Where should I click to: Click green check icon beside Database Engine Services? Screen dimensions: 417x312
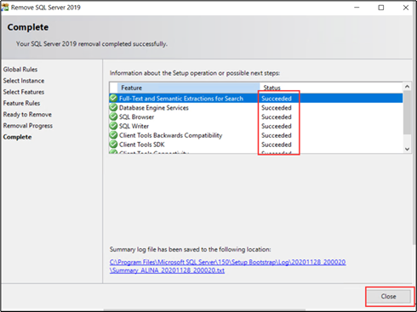113,107
